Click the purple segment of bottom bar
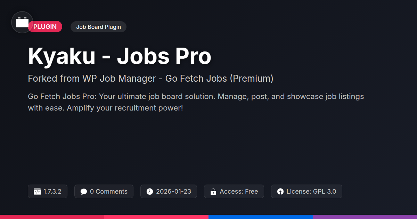This screenshot has width=417, height=219. [x=365, y=217]
